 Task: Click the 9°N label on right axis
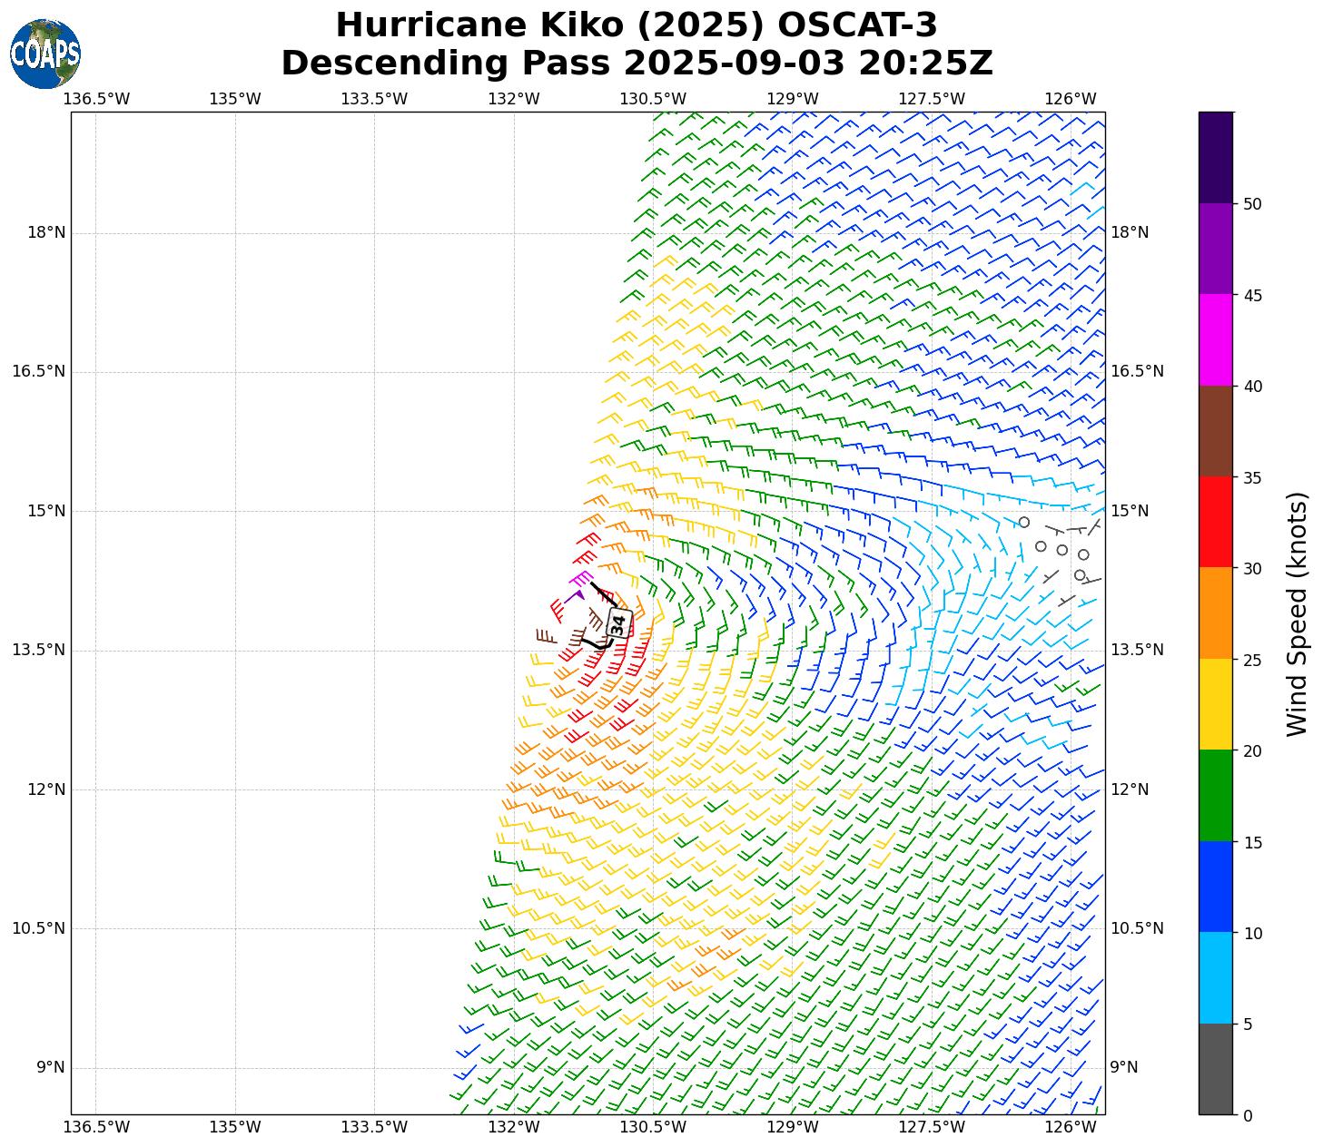click(1124, 1067)
